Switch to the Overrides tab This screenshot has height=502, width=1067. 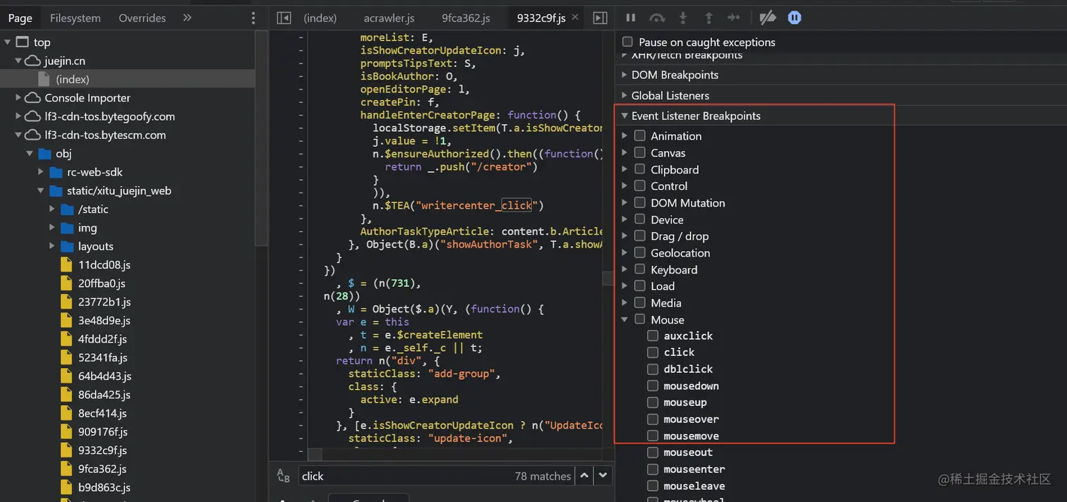coord(142,18)
